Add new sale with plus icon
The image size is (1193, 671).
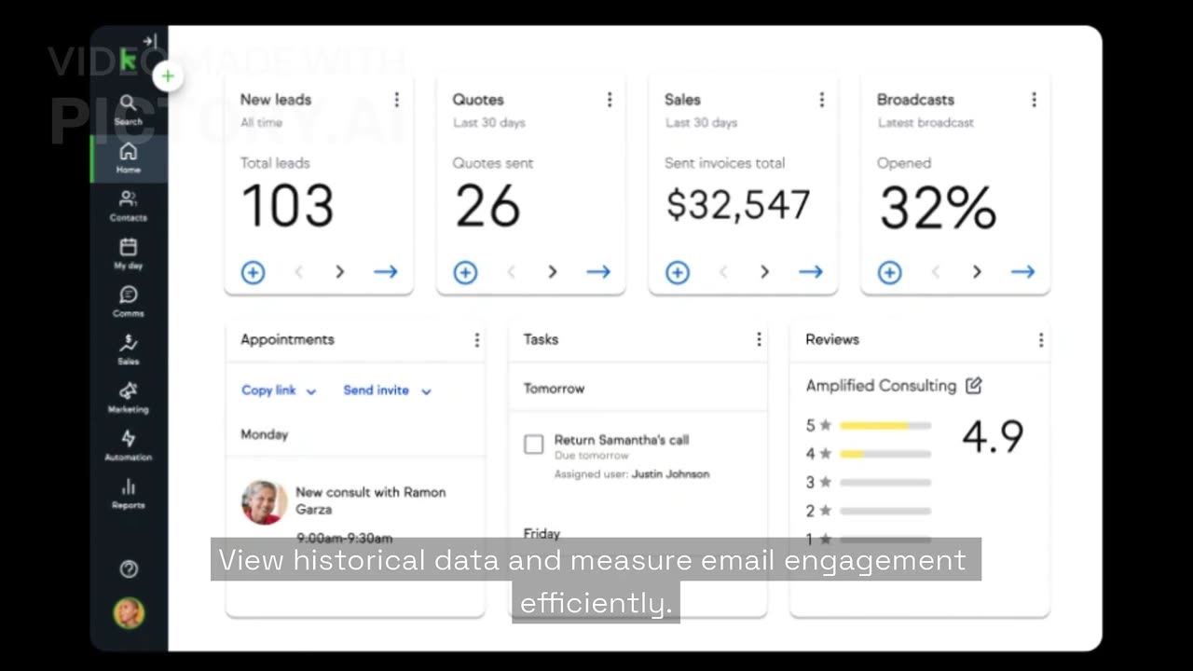click(x=678, y=272)
